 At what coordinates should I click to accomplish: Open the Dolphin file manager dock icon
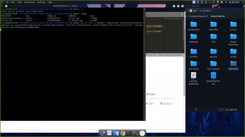coord(116,133)
